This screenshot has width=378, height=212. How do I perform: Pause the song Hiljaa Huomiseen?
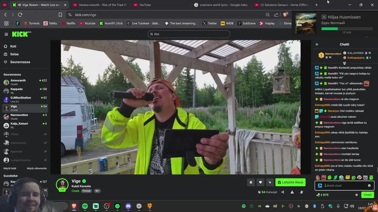324,17
